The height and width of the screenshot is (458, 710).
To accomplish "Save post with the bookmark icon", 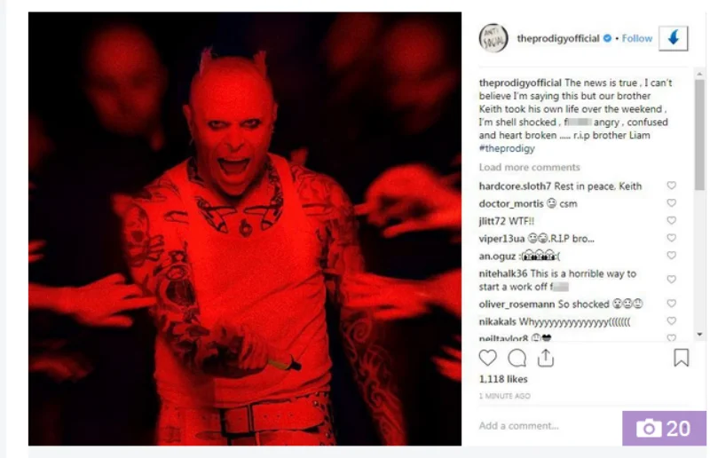I will click(x=681, y=358).
